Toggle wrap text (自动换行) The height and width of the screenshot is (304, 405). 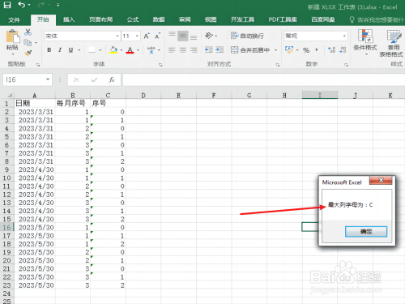[247, 36]
